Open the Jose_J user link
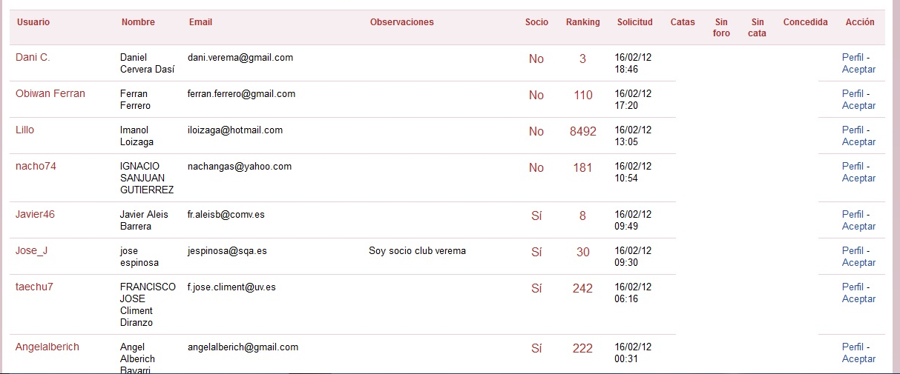Viewport: 900px width, 374px height. pos(31,250)
